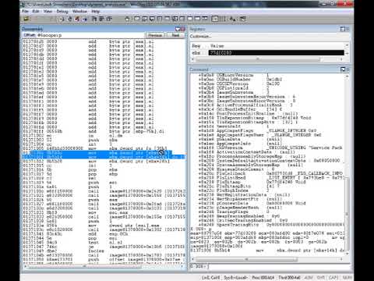The height and width of the screenshot is (281, 374).
Task: Select the OSMinorVersion line in Command output
Action: pyautogui.click(x=234, y=75)
